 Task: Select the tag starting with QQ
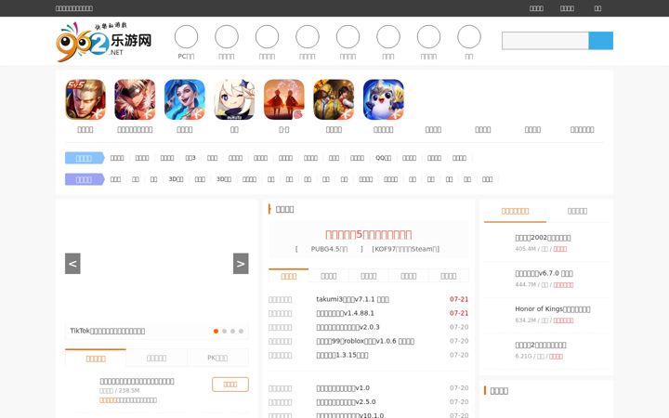tap(383, 158)
